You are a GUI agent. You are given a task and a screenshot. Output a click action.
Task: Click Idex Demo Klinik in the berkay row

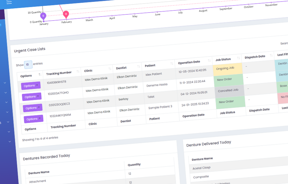coord(98,101)
